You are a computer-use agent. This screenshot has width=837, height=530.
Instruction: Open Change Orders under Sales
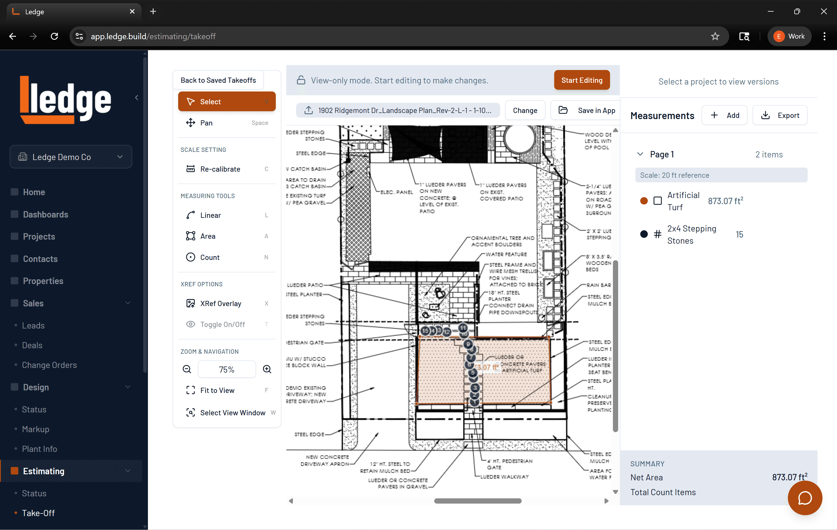(49, 365)
